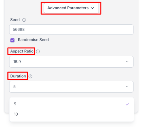Click the chevron inside Advanced Parameters button
This screenshot has height=127, width=142.
[x=93, y=8]
